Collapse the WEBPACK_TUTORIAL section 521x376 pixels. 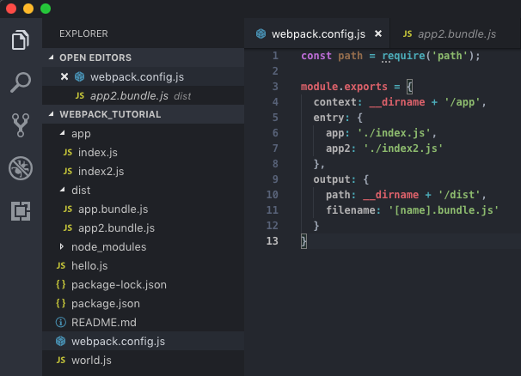click(x=52, y=114)
